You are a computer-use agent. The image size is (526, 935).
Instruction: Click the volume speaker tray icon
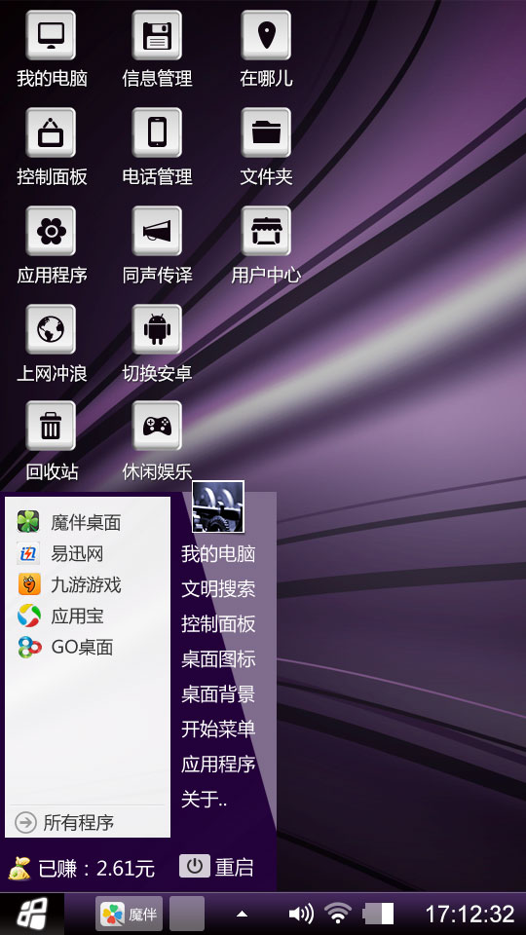pos(301,914)
